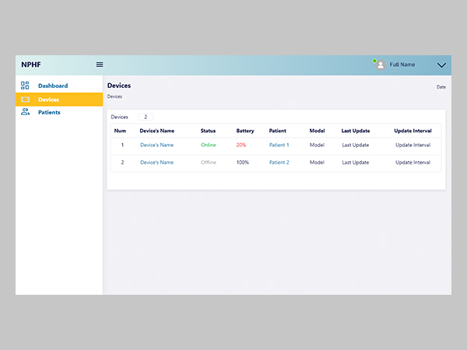Select the Devices menu item
467x350 pixels.
click(x=59, y=100)
